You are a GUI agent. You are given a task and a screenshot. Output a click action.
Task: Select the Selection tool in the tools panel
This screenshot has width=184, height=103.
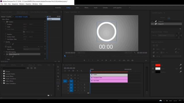pyautogui.click(x=58, y=67)
